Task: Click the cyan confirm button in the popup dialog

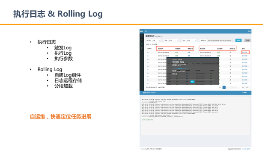Action: click(192, 82)
